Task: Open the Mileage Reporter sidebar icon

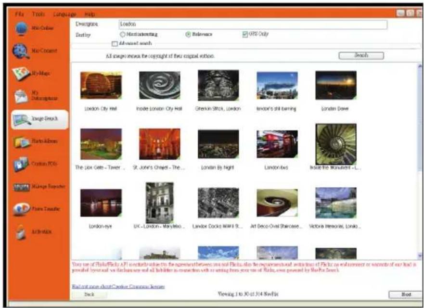Action: pyautogui.click(x=21, y=187)
